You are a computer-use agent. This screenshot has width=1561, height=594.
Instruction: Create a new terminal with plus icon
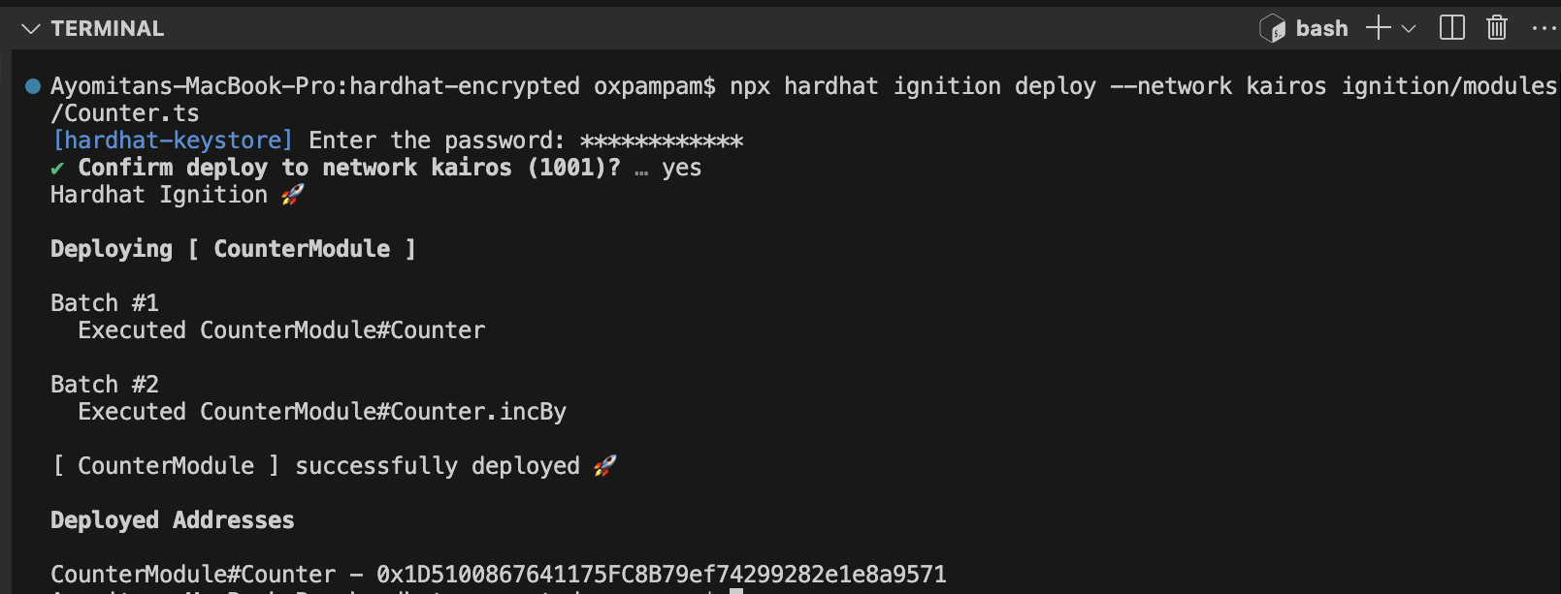[1378, 28]
